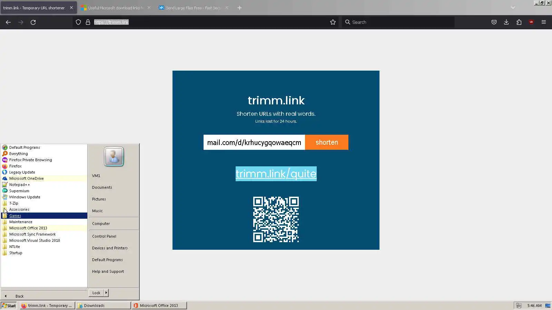Expand the Microsoft Office 2013 folder
Screen dimensions: 552x310
pos(44,228)
